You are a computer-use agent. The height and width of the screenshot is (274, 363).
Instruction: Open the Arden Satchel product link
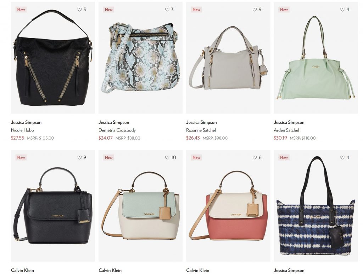(x=286, y=130)
